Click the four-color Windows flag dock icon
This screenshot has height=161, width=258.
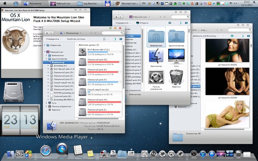pyautogui.click(x=28, y=154)
